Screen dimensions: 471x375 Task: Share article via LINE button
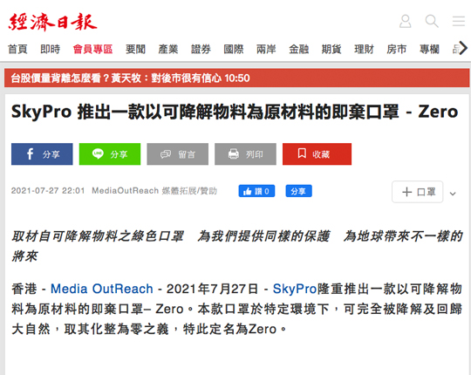pyautogui.click(x=110, y=154)
